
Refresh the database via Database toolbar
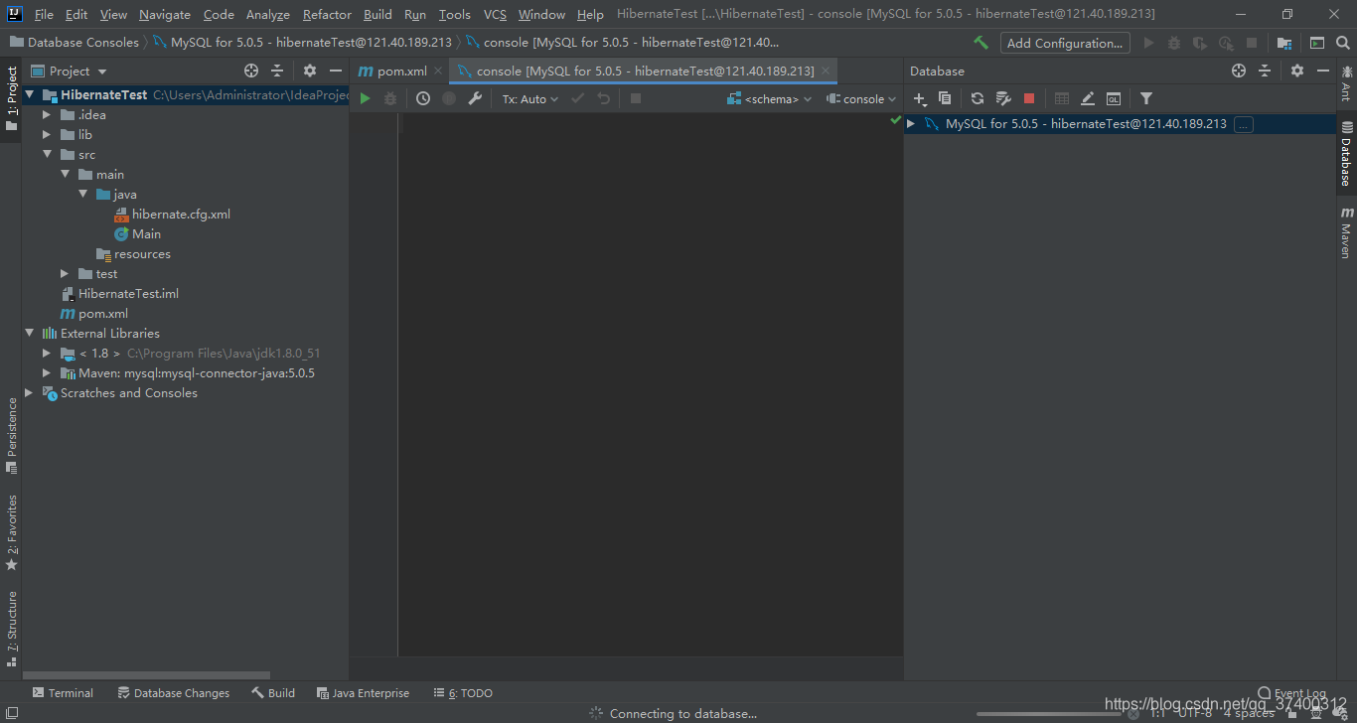click(978, 98)
